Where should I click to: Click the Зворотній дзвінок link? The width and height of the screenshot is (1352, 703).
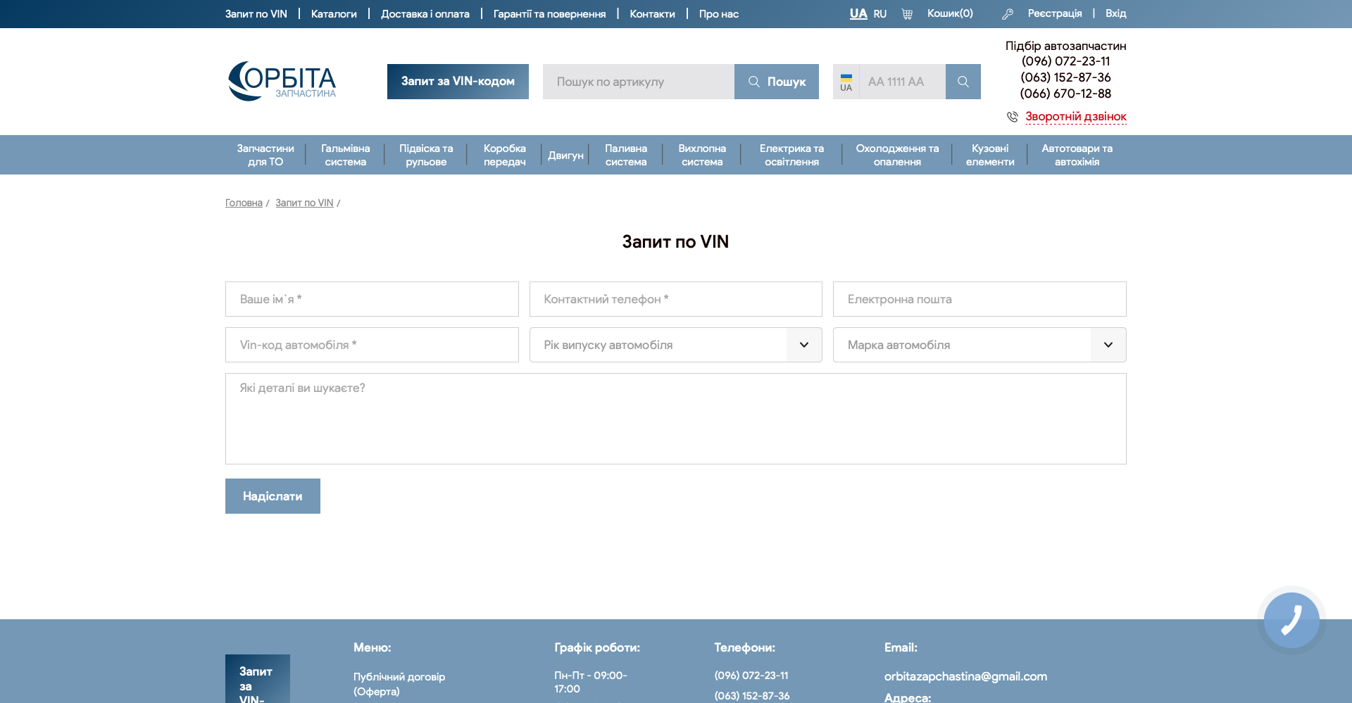[x=1076, y=117]
